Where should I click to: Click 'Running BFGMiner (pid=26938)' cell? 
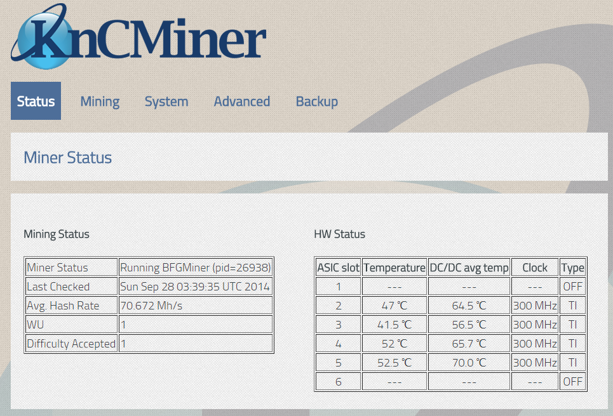tap(196, 268)
